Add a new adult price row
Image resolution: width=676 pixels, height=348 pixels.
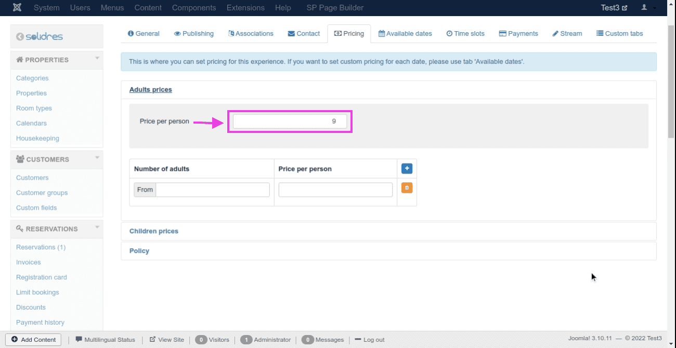[x=407, y=168]
